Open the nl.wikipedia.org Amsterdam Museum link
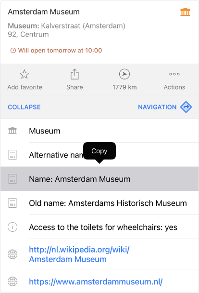Viewport: 199px width, 293px height. (79, 254)
